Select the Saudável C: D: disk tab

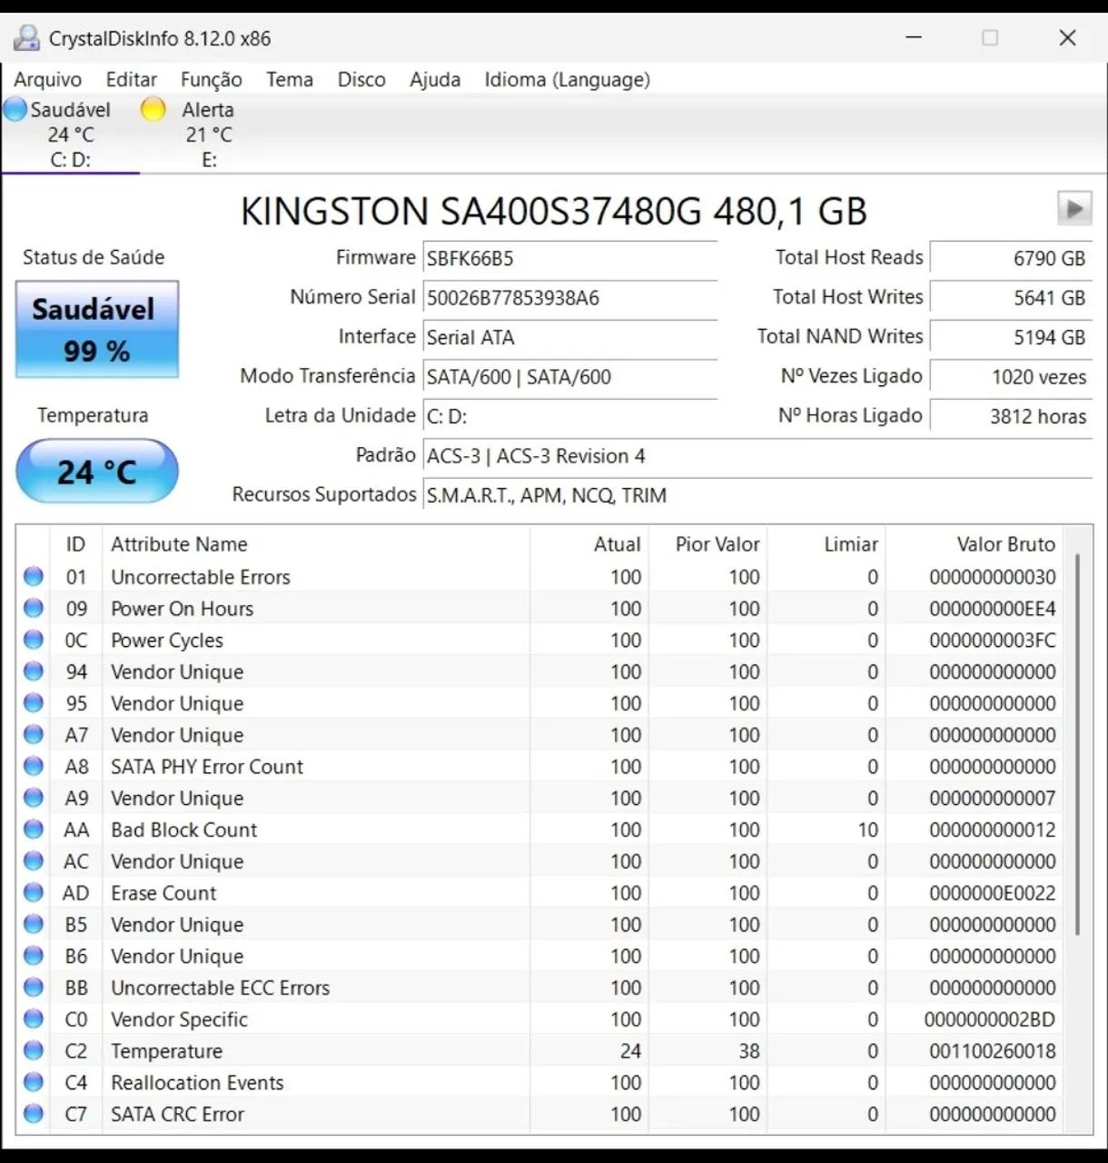click(70, 134)
